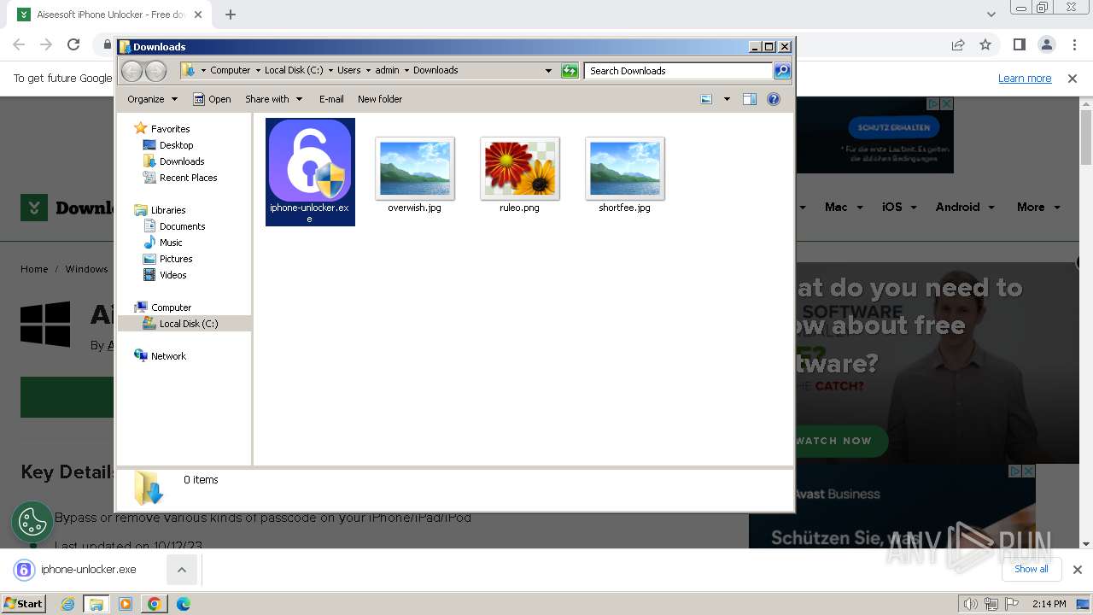Open the view options dropdown arrow
The image size is (1093, 615).
pos(727,99)
